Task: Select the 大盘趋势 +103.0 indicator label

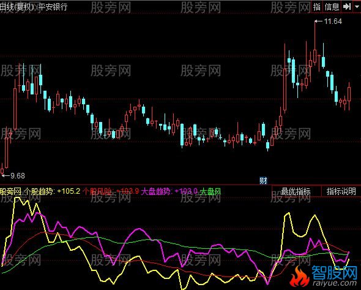Action: tap(169, 191)
